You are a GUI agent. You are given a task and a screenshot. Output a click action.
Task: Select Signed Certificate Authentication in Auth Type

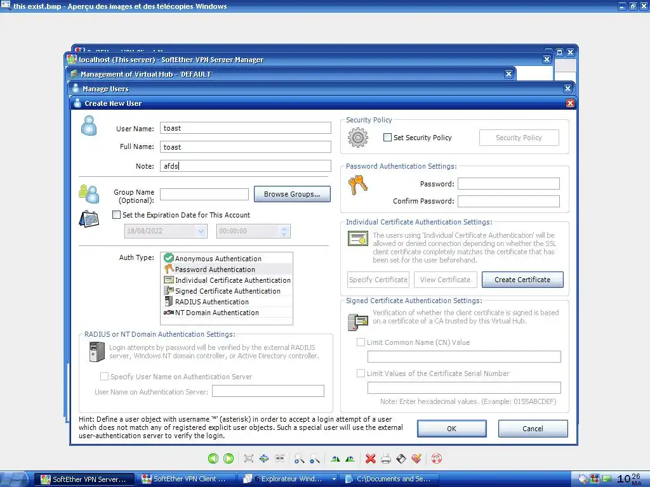[227, 290]
